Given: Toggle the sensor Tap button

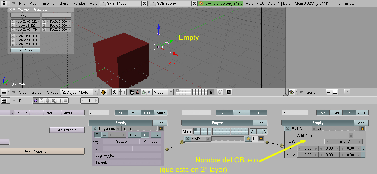Looking at the screenshot, I should click(x=145, y=135).
